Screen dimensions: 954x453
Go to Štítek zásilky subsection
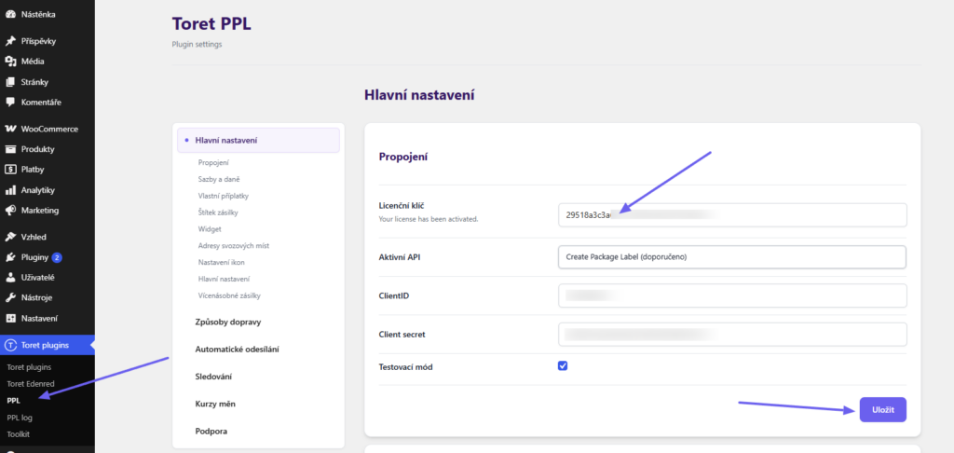[218, 213]
